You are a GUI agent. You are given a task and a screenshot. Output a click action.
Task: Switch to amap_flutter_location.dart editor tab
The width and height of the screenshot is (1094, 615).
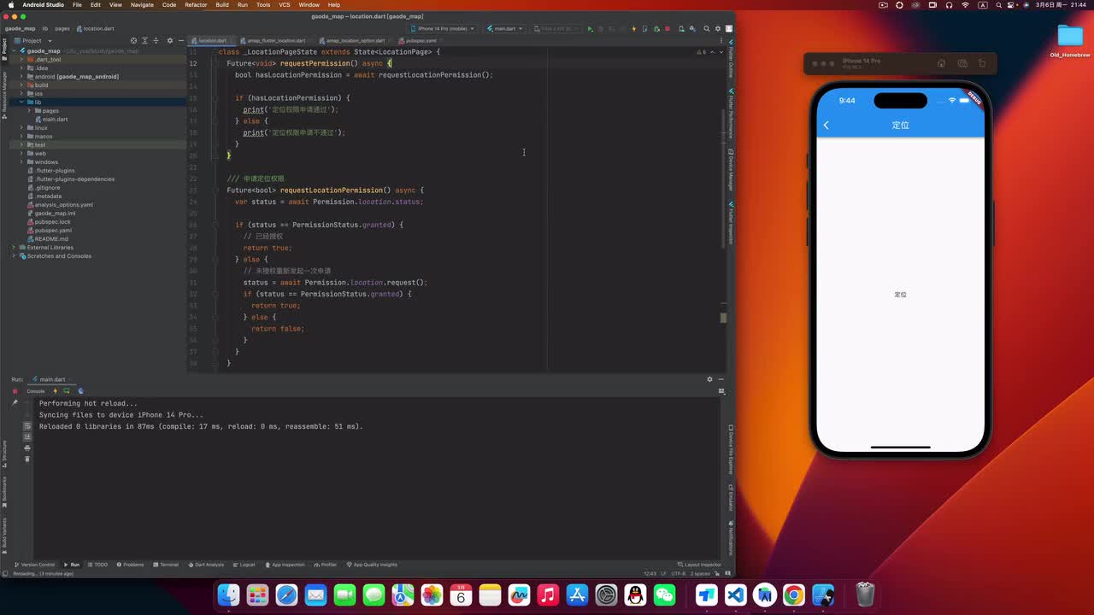tap(275, 40)
